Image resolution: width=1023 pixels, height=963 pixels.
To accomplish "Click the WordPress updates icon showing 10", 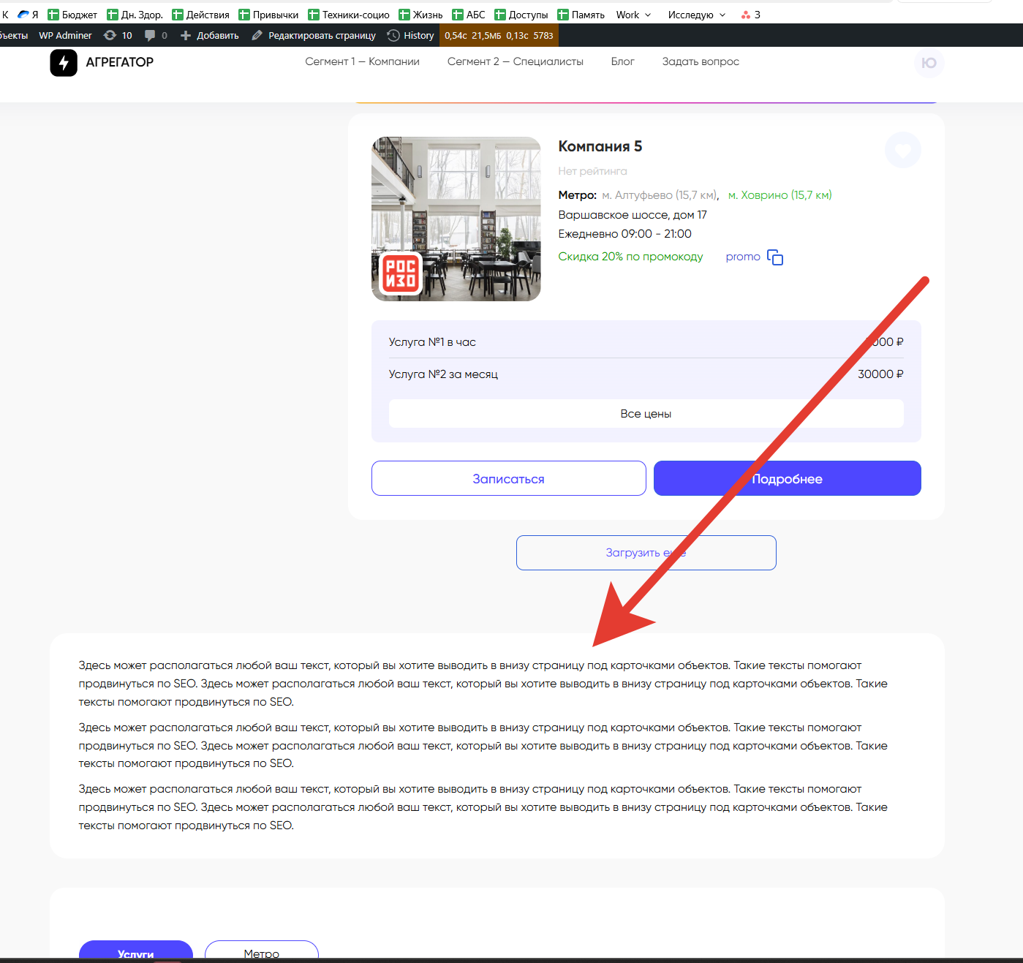I will (x=118, y=35).
